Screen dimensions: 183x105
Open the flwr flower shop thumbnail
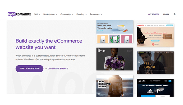115,59
